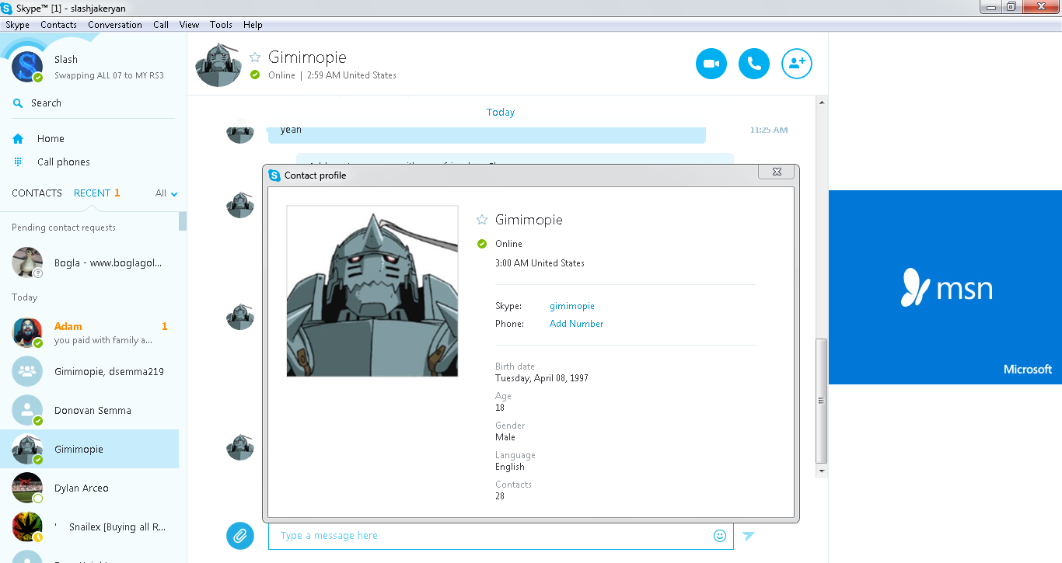
Task: Click the Today date separator in the chat
Action: coord(501,113)
